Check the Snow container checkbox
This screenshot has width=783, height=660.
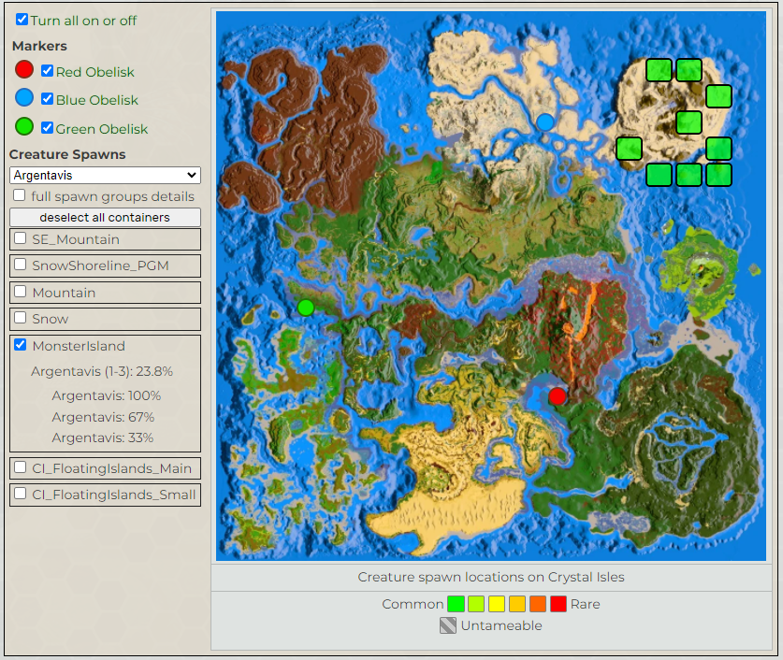21,318
